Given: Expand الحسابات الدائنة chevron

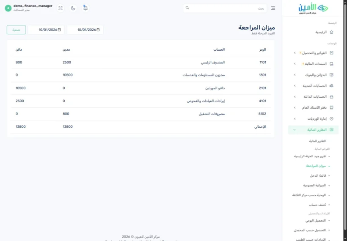Looking at the screenshot, I should point(295,97).
